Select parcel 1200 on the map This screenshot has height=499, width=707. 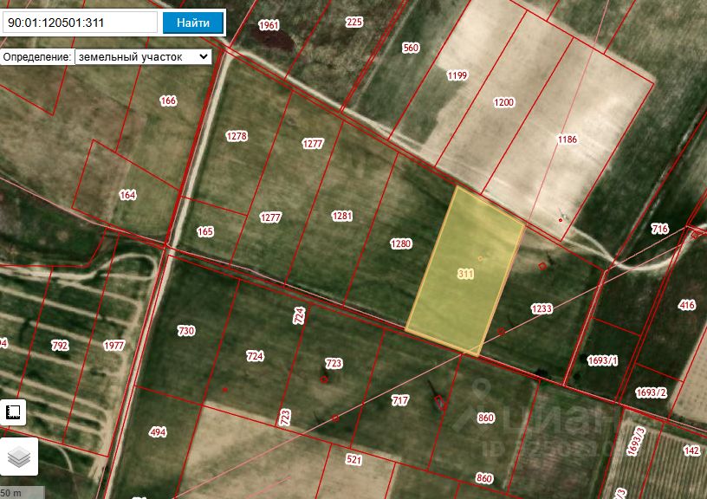pyautogui.click(x=503, y=102)
